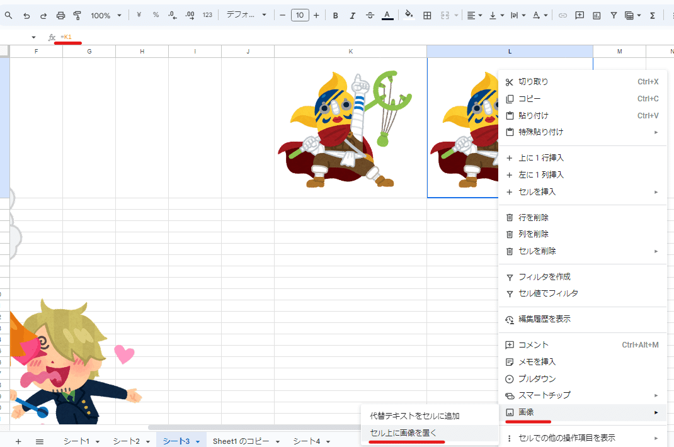Redo the last action

(x=43, y=16)
